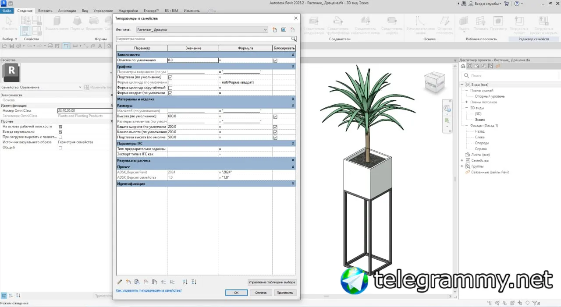
Task: Toggle Подставка (по умолчанию) checkbox
Action: [170, 77]
